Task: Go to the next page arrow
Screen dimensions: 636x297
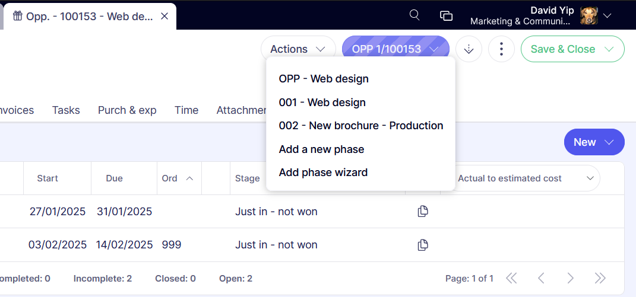Action: point(570,278)
